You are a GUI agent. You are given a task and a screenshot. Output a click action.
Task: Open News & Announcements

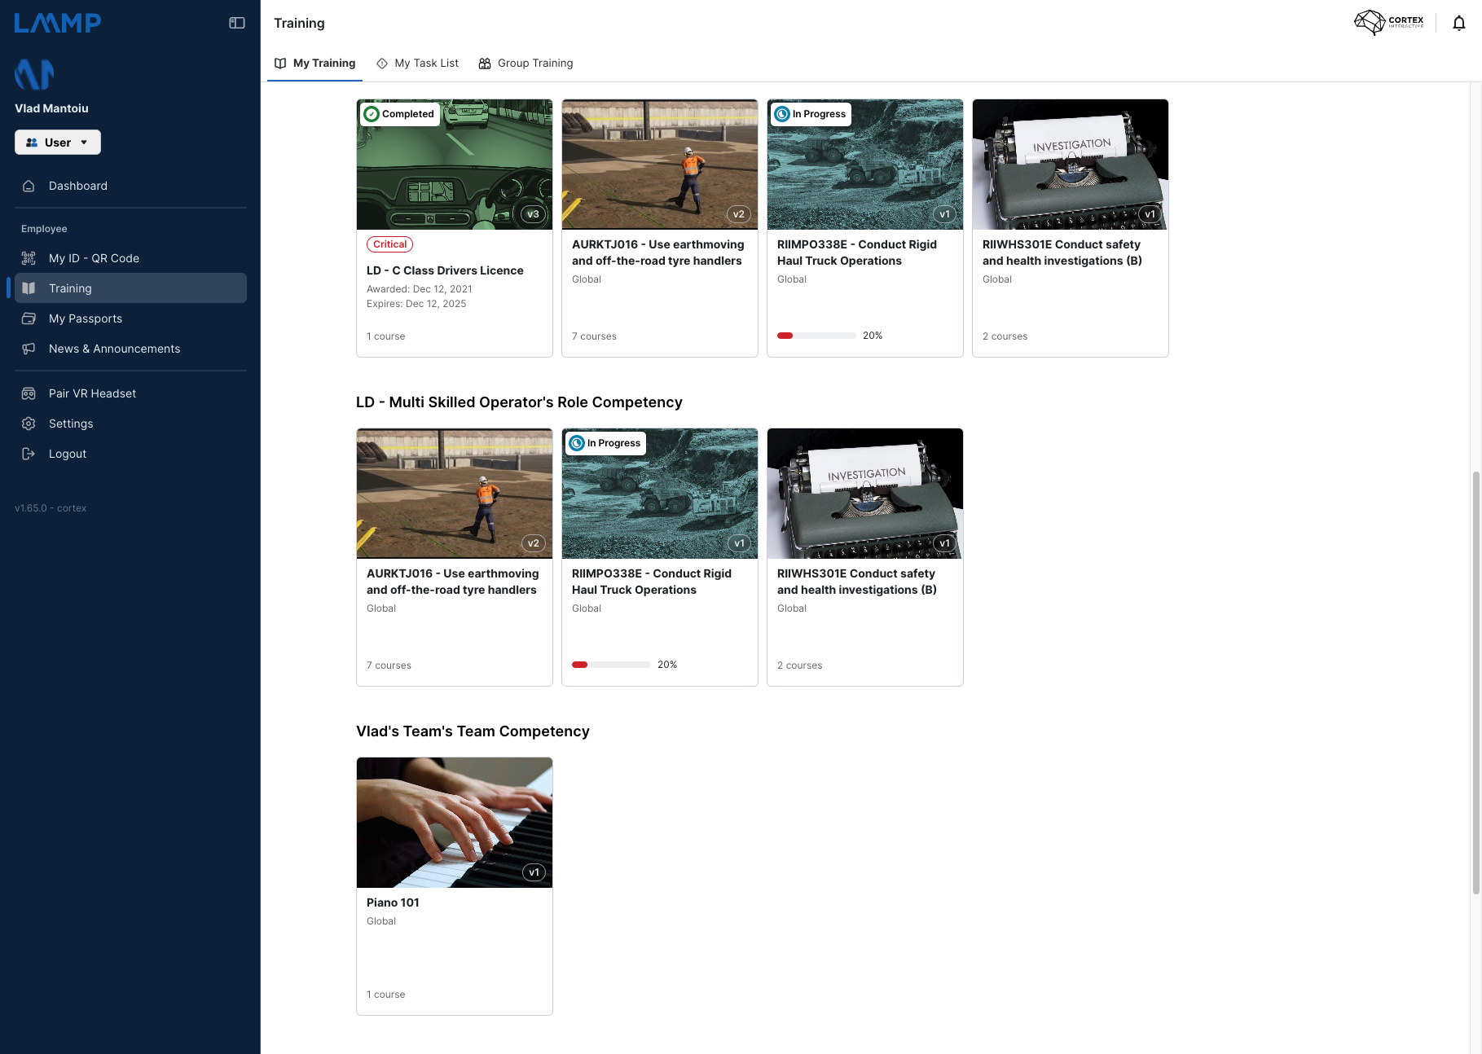pyautogui.click(x=130, y=349)
